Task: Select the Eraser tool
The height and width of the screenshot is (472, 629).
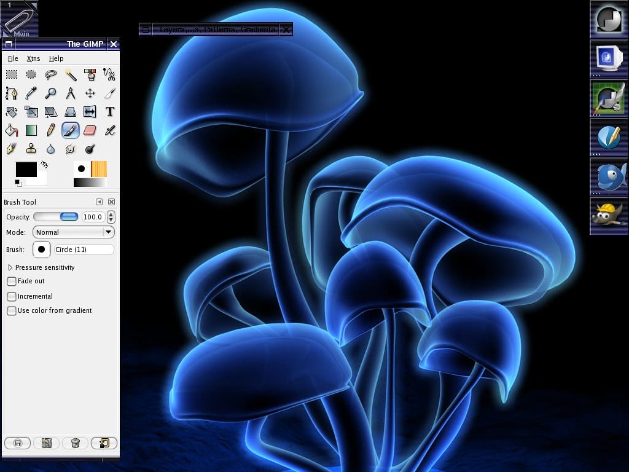Action: pyautogui.click(x=90, y=130)
